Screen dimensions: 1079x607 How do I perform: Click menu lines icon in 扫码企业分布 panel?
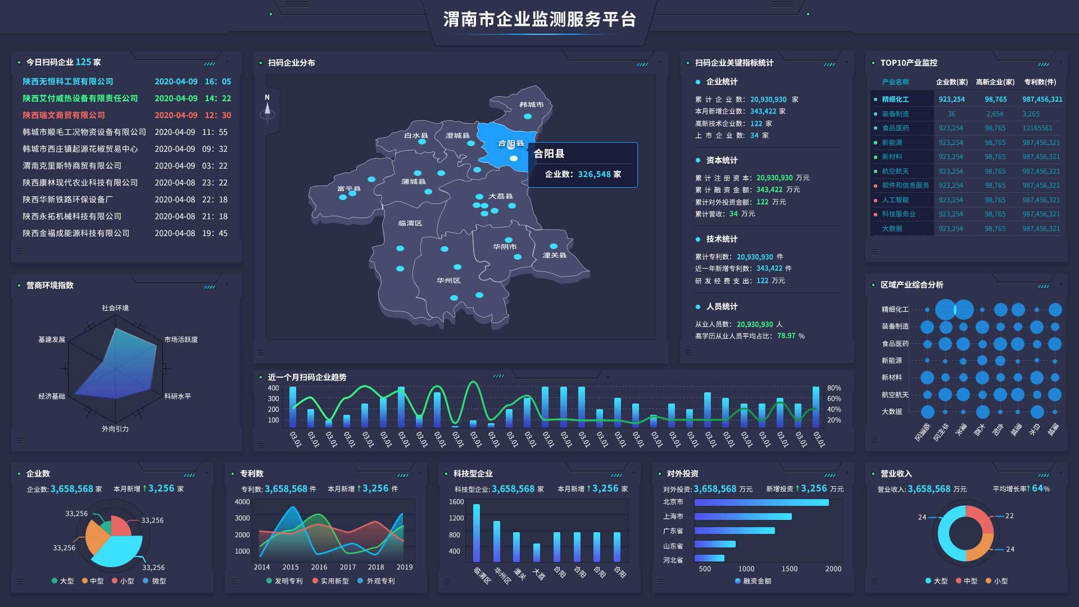pyautogui.click(x=261, y=352)
